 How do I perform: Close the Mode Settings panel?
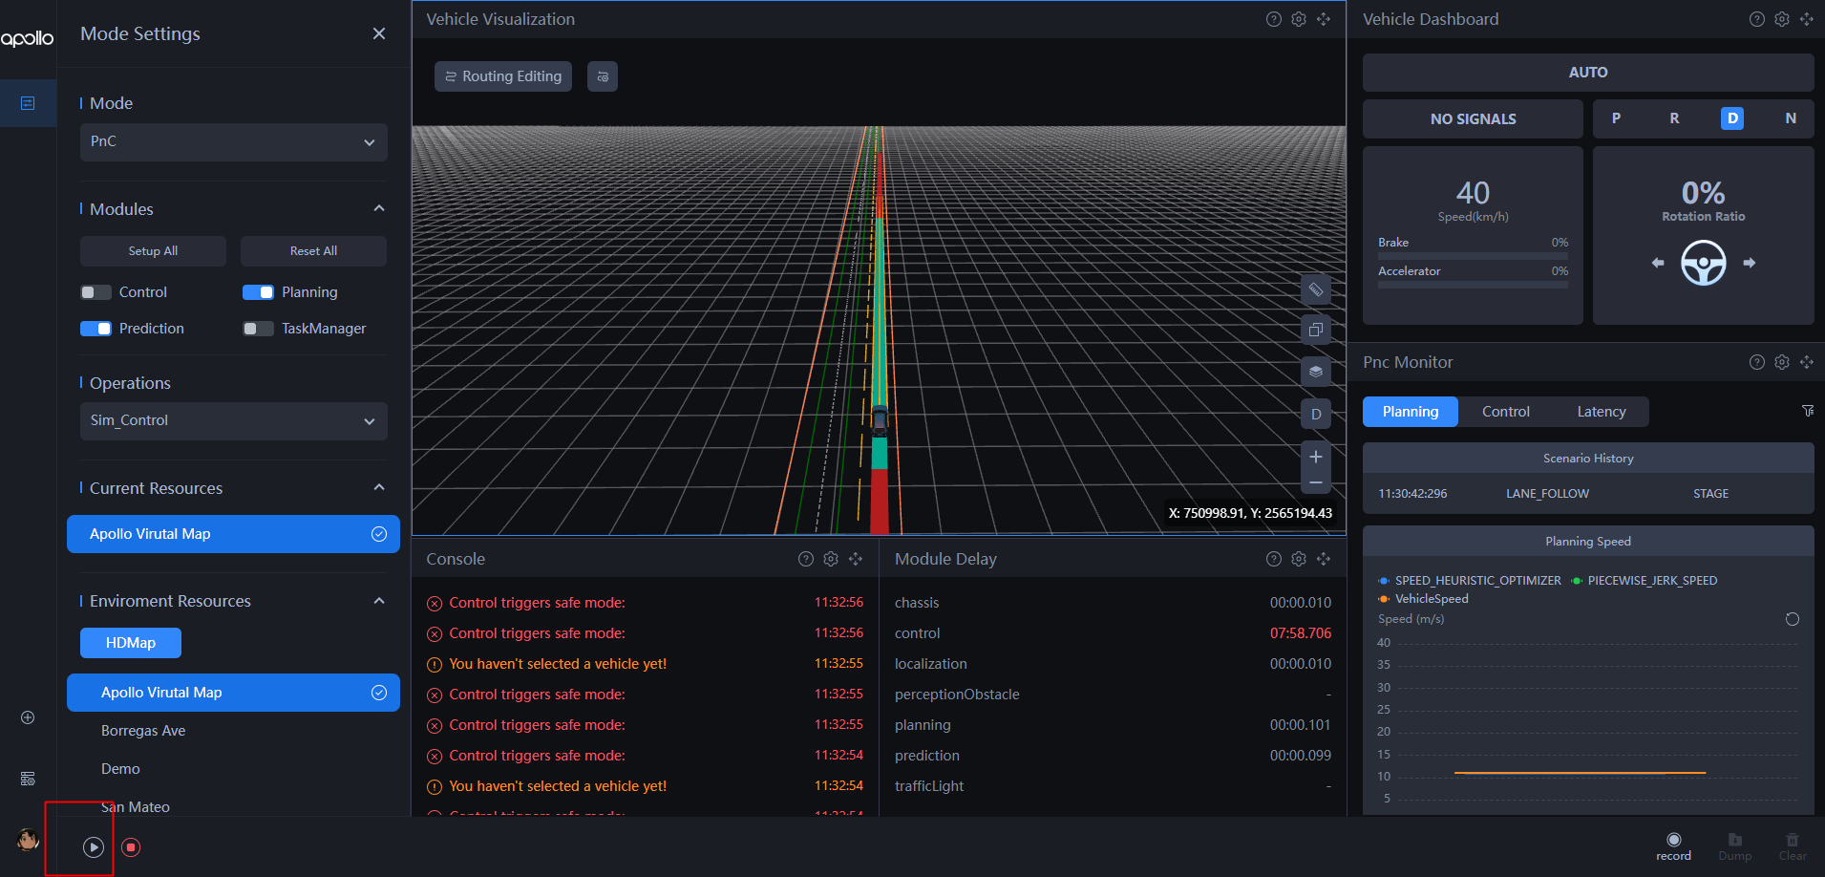point(379,33)
